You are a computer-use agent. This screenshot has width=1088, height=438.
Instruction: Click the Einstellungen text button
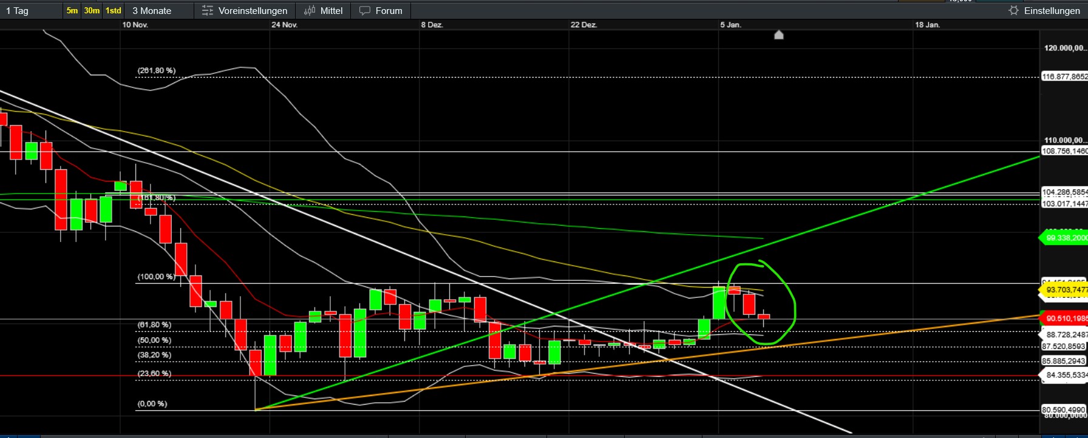tap(1052, 11)
